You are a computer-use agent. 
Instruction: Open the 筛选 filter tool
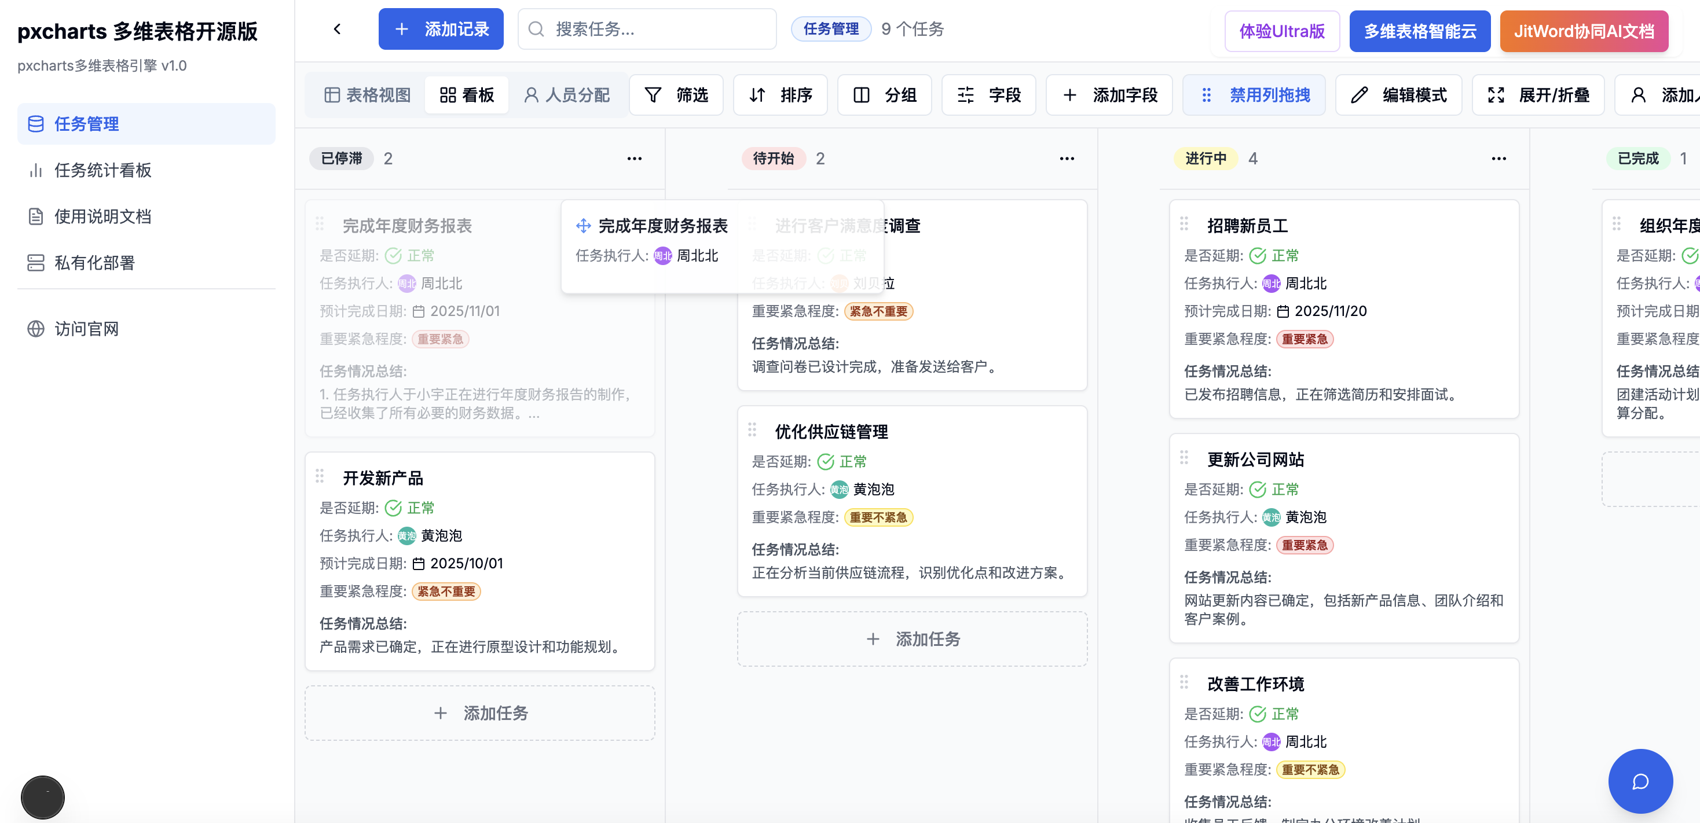[x=676, y=95]
